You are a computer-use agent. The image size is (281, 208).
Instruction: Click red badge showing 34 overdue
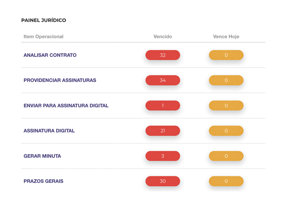click(x=163, y=80)
